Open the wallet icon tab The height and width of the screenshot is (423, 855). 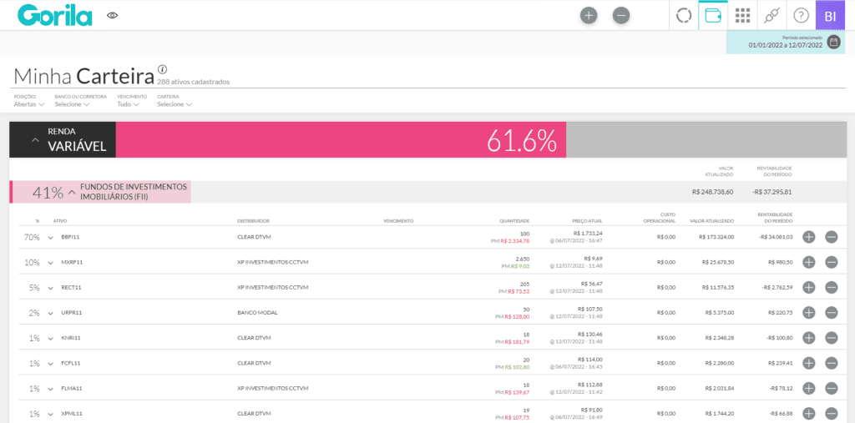[713, 15]
